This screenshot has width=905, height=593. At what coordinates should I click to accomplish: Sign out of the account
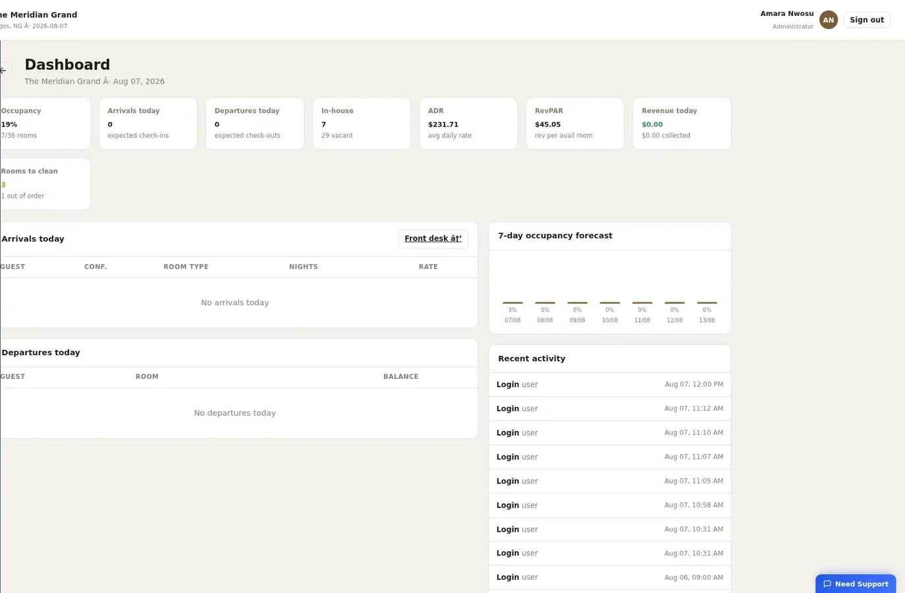[x=866, y=20]
